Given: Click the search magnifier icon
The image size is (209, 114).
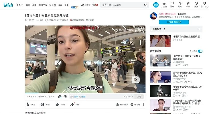Looking at the screenshot, I should coord(145,5).
